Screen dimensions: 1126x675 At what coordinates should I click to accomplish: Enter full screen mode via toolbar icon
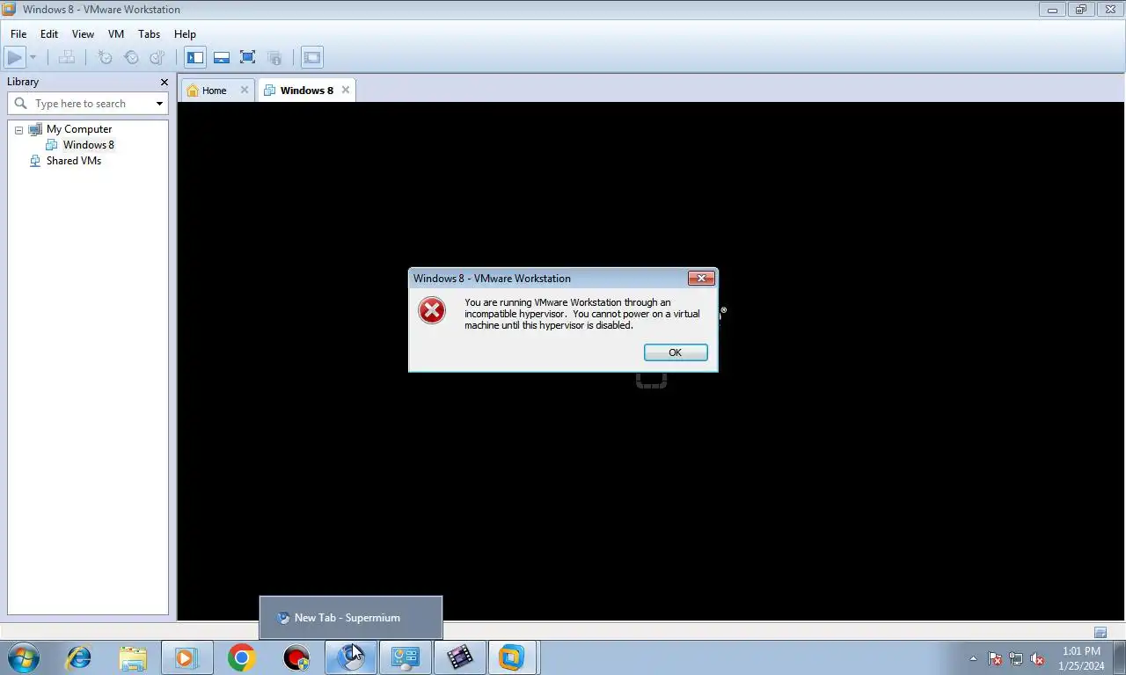248,58
